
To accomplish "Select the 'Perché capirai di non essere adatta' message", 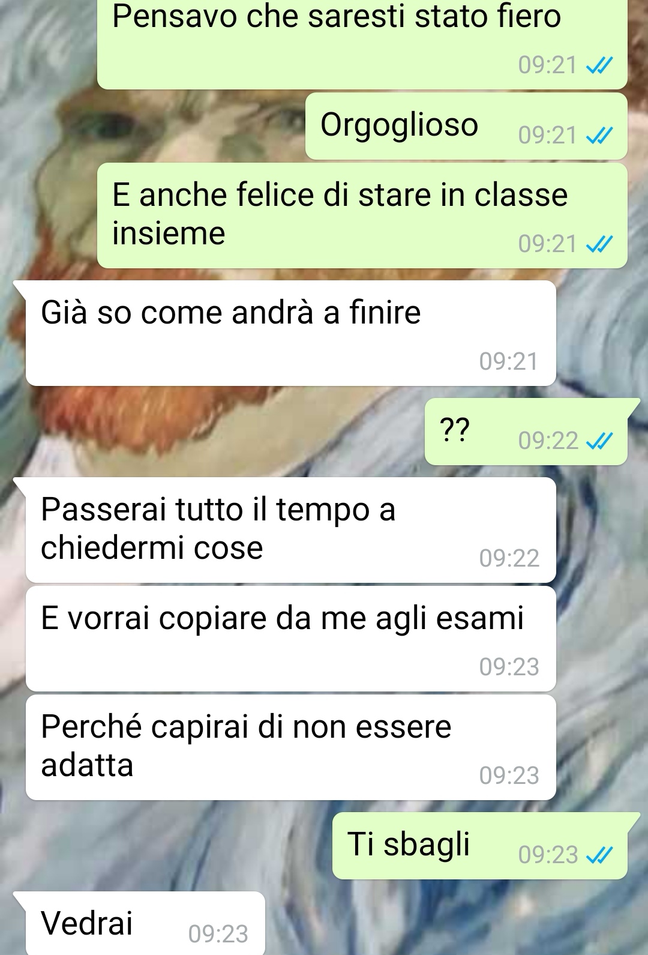I will point(290,747).
